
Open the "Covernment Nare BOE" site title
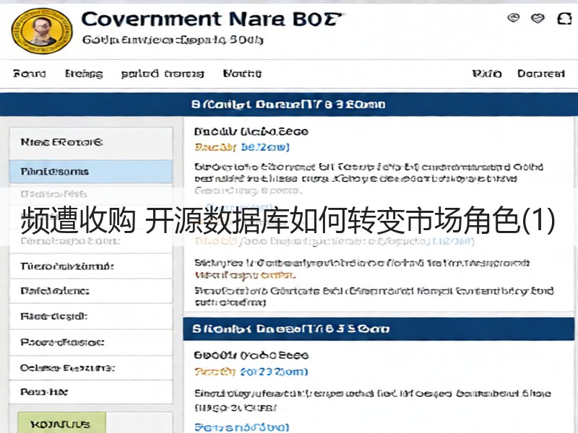[x=212, y=19]
